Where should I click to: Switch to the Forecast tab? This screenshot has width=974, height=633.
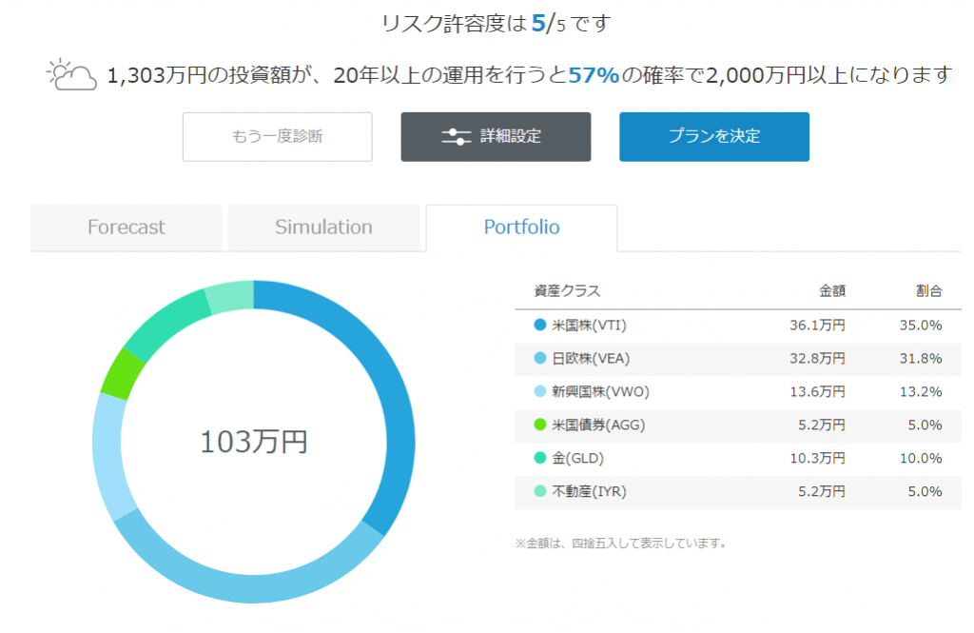pos(126,227)
